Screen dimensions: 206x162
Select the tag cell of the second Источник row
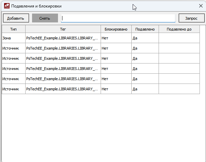pyautogui.click(x=63, y=58)
